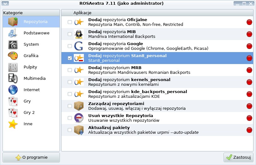The height and width of the screenshot is (165, 256).
Task: Uncheck the Stan8_personal repository checkbox
Action: pos(70,58)
